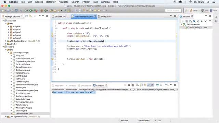
Task: Open HelloWorld.java in Package Explorer
Action: click(x=22, y=73)
